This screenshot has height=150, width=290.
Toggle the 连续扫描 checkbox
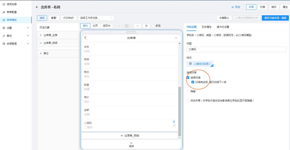(188, 77)
